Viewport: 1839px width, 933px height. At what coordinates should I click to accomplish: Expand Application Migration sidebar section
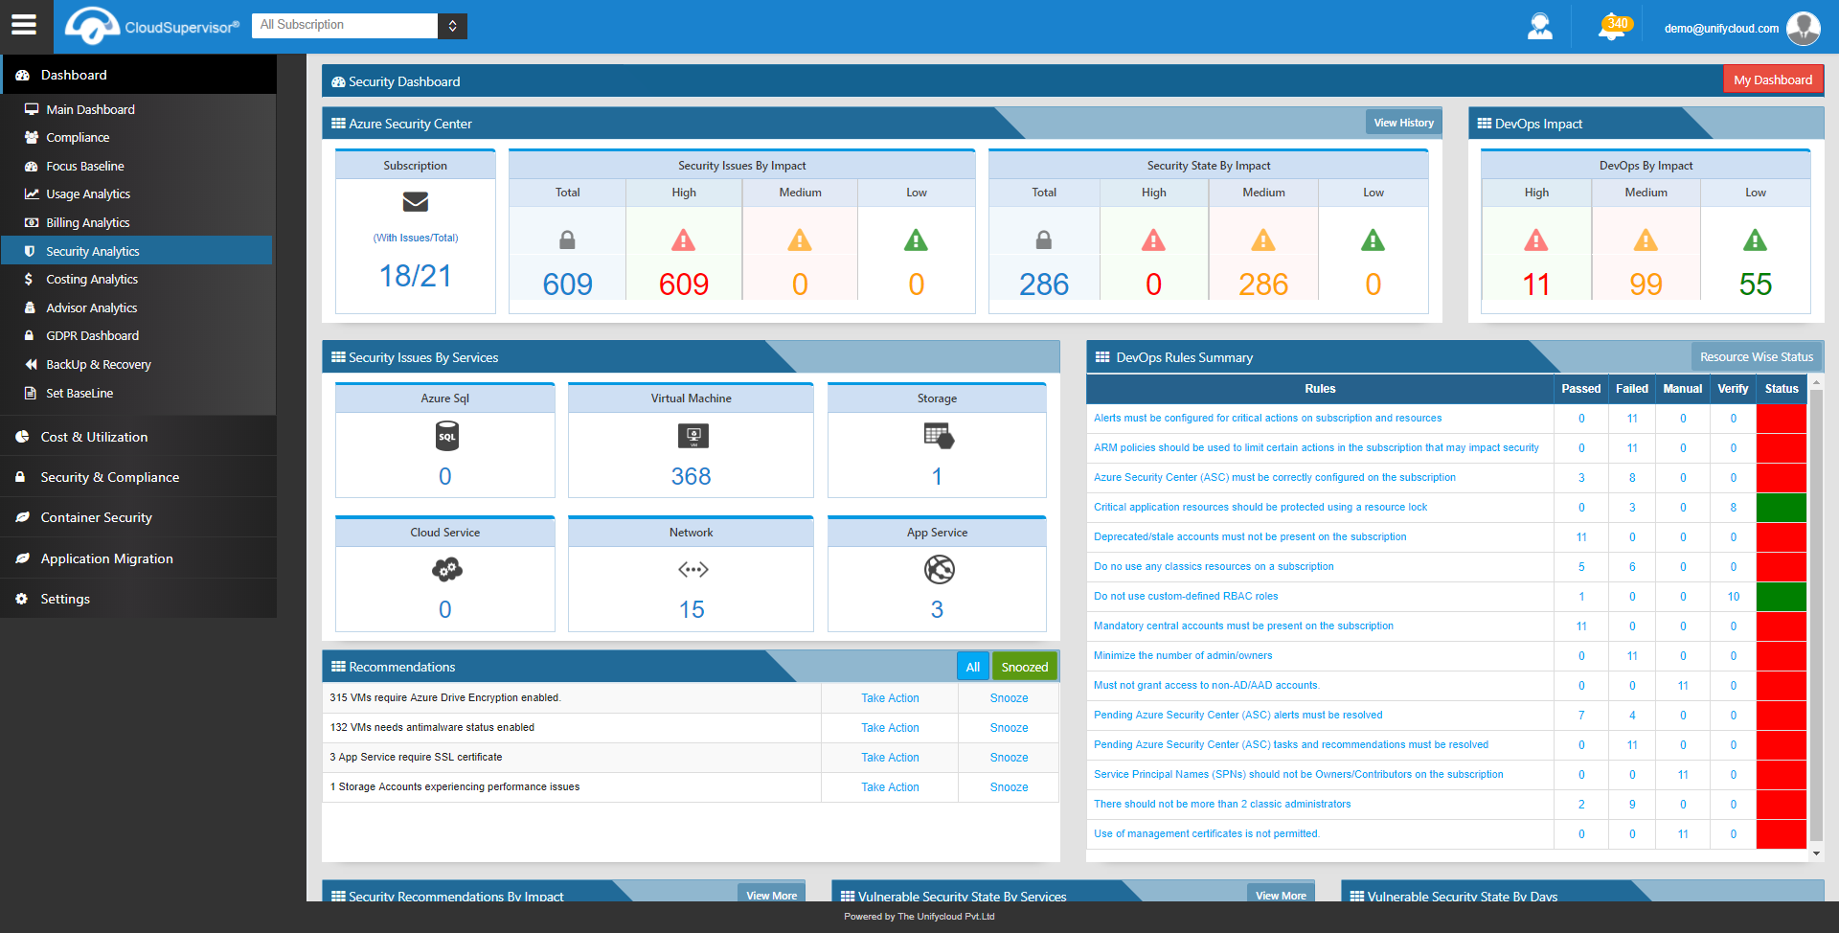click(138, 558)
